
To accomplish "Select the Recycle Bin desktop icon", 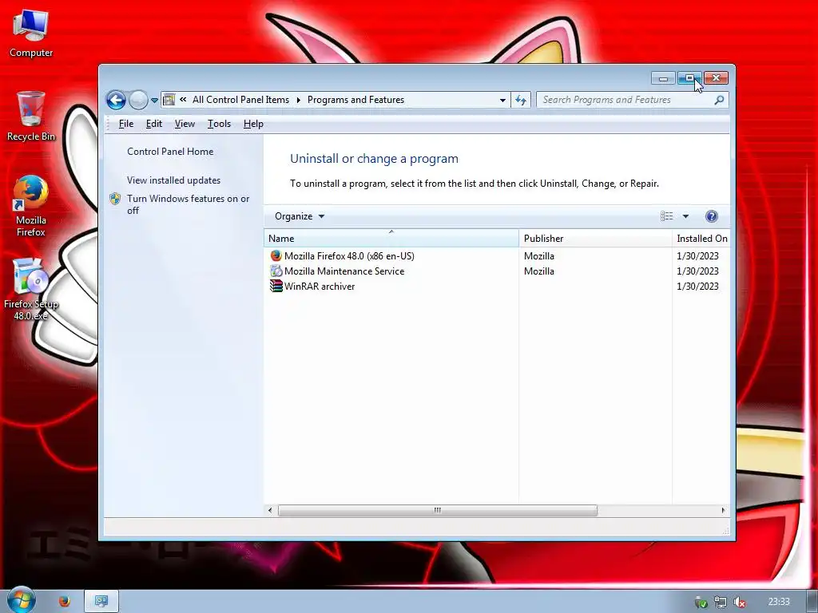I will pos(31,117).
